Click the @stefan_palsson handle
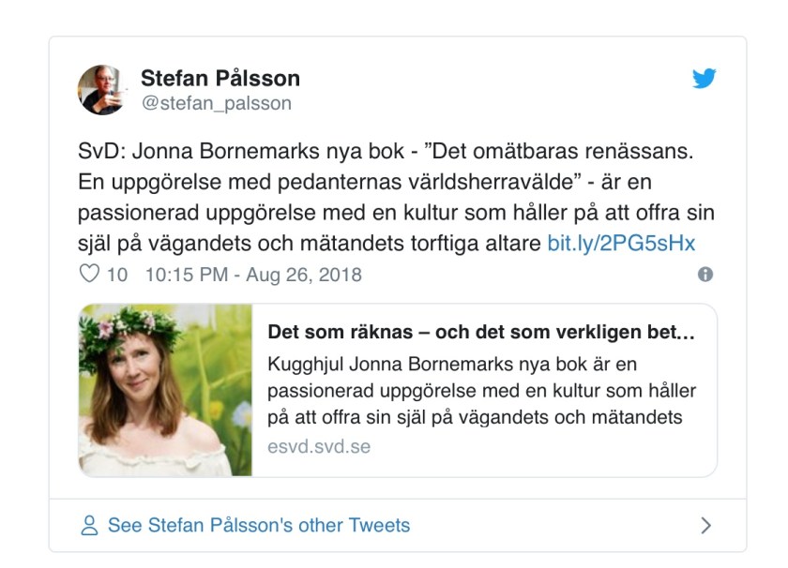 [216, 103]
